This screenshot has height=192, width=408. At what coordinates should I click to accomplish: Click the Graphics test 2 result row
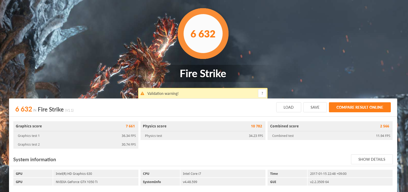(x=75, y=145)
